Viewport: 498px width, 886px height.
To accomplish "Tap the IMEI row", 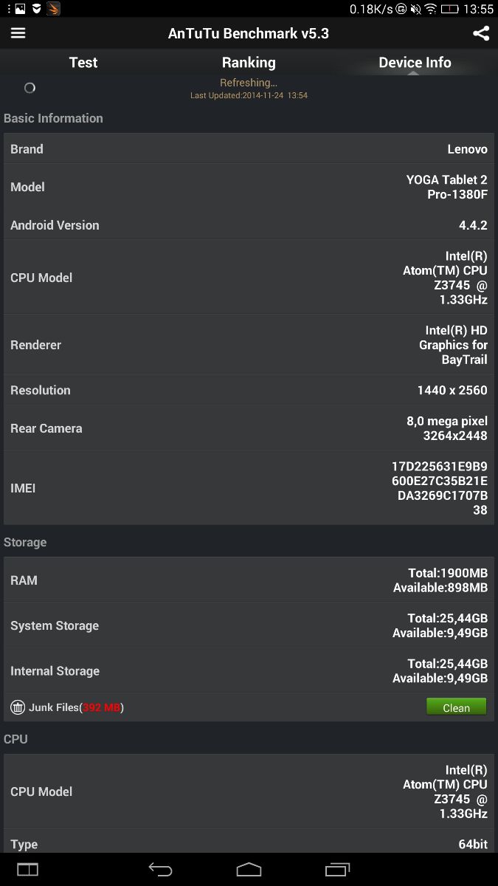I will pos(249,488).
